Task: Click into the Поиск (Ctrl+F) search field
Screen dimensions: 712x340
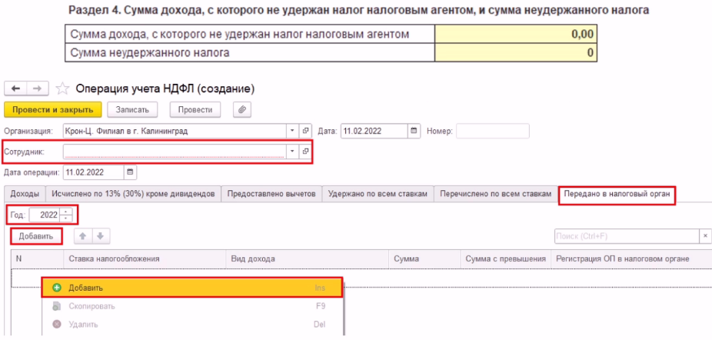Action: coord(624,235)
